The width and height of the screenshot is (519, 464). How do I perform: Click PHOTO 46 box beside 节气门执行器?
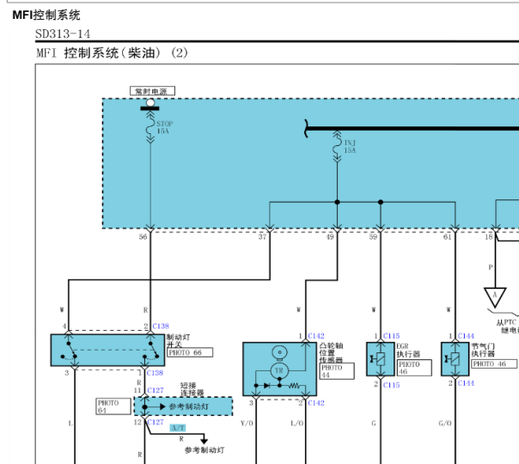click(494, 363)
